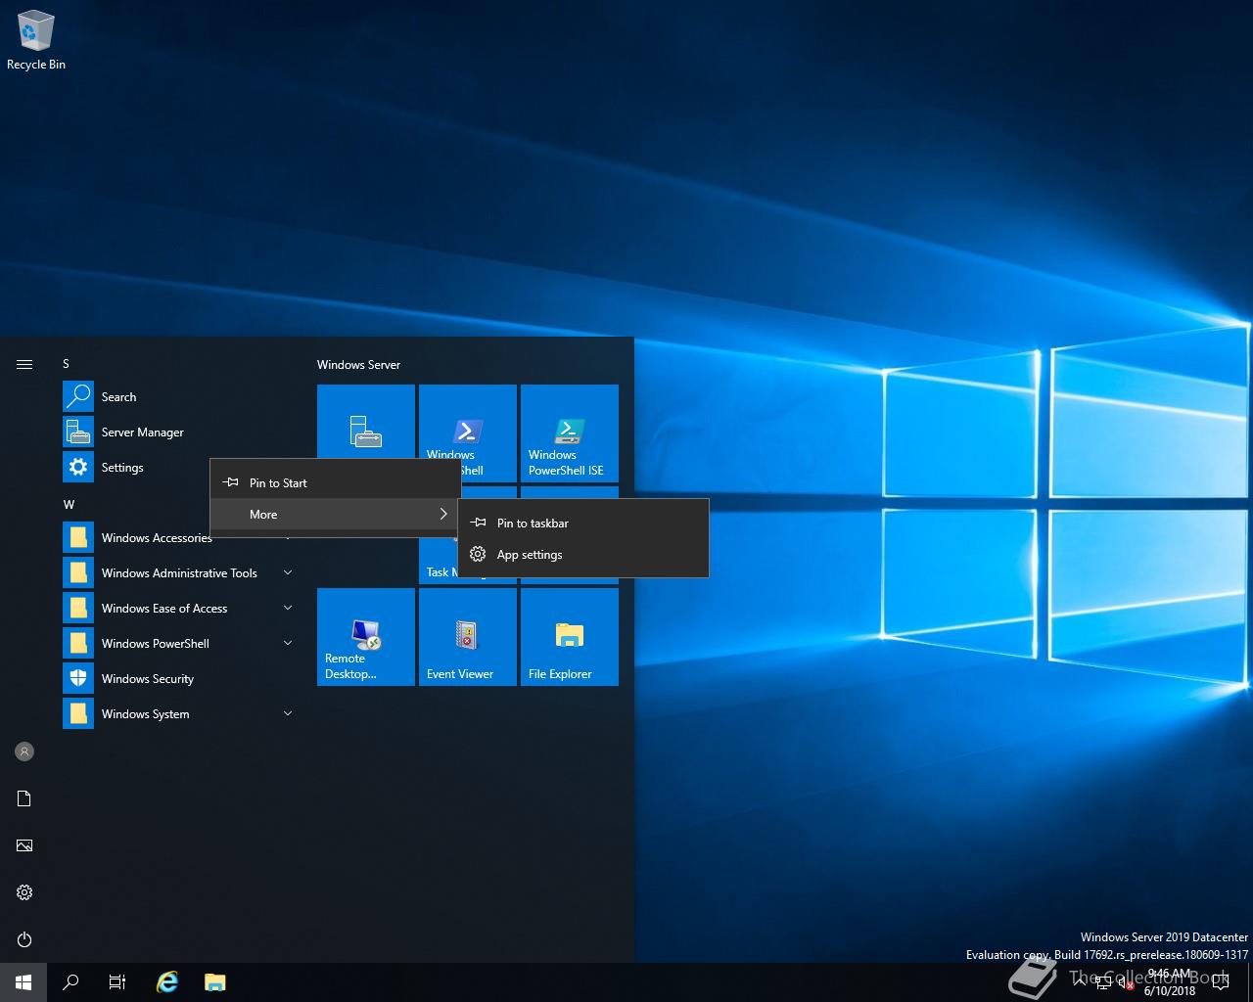This screenshot has width=1253, height=1002.
Task: Launch Server Manager from the app list
Action: tap(180, 433)
